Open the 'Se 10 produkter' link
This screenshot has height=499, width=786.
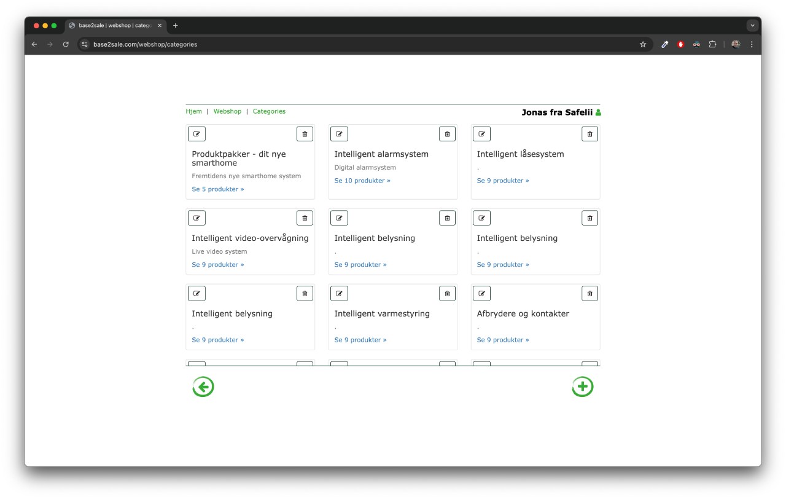362,181
